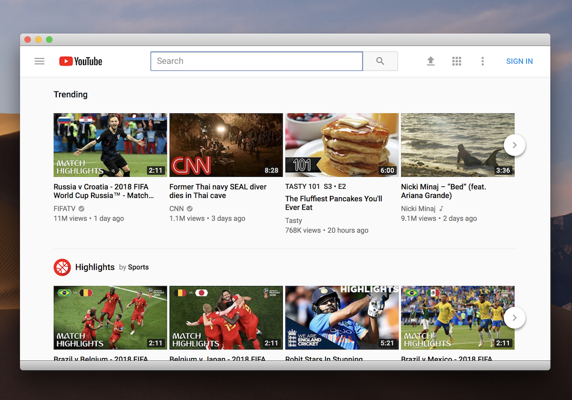Click the magnifier search button
The image size is (572, 400).
click(380, 61)
